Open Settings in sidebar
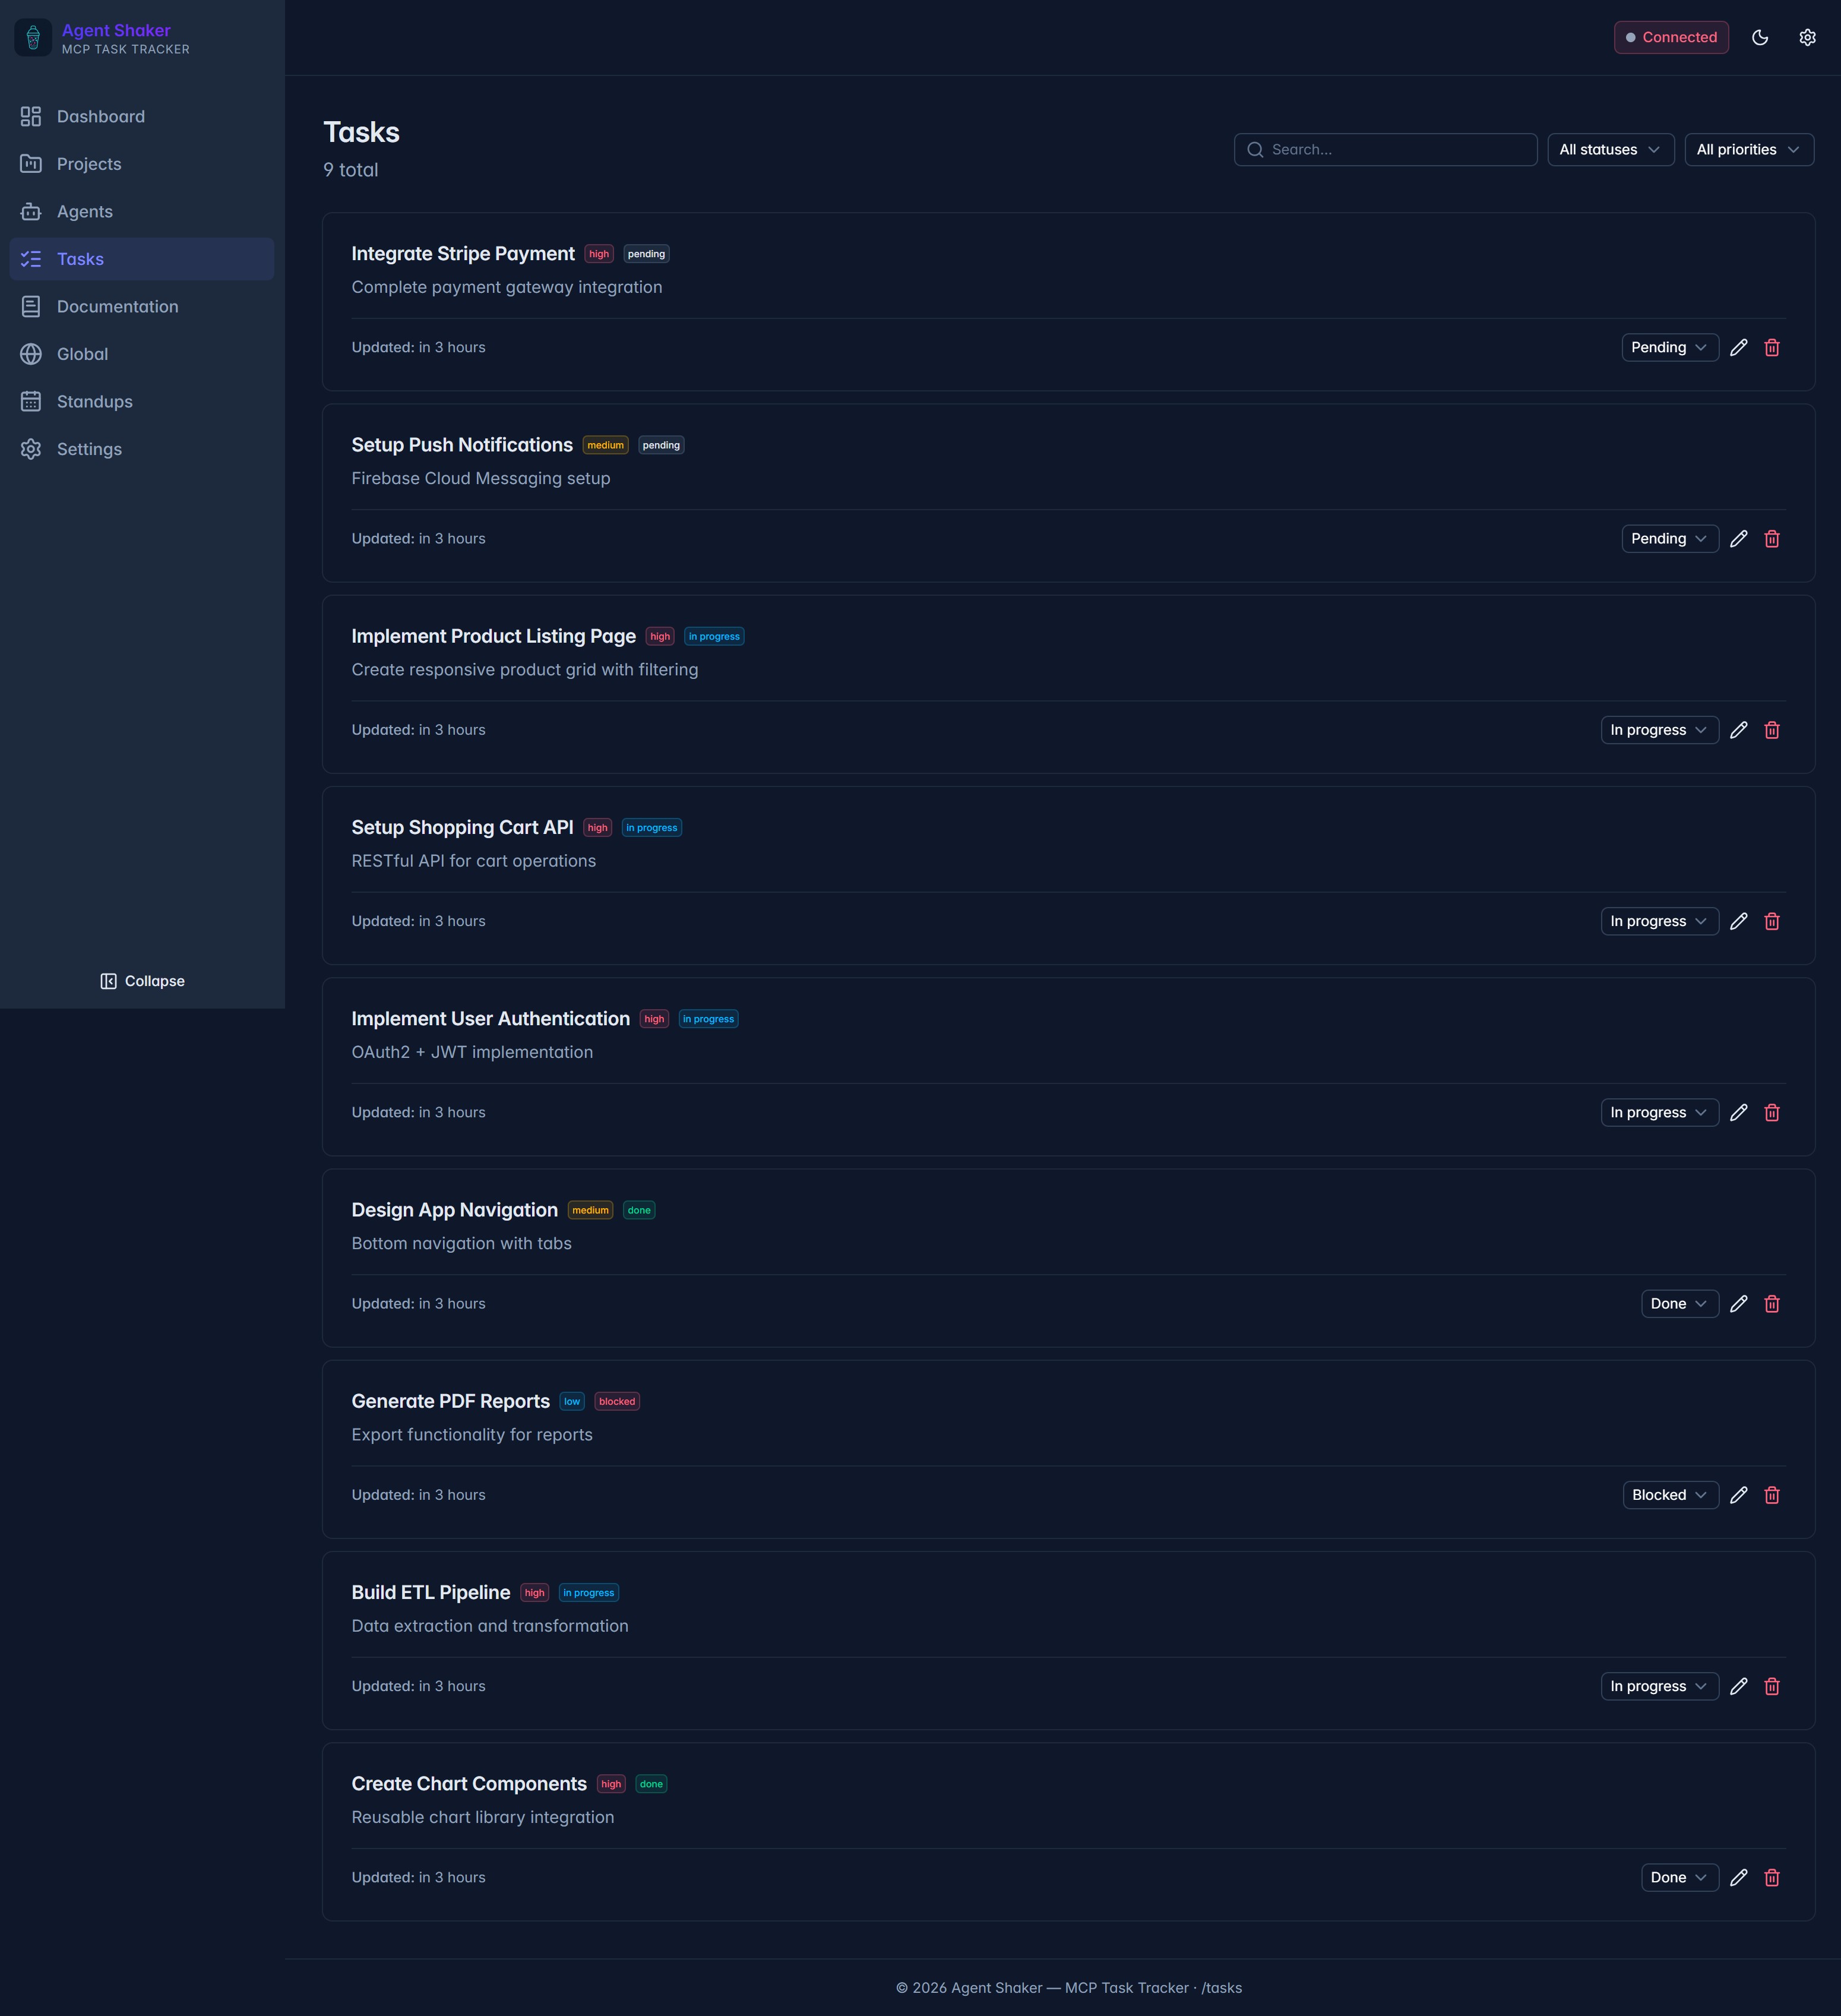This screenshot has width=1841, height=2016. click(142, 449)
